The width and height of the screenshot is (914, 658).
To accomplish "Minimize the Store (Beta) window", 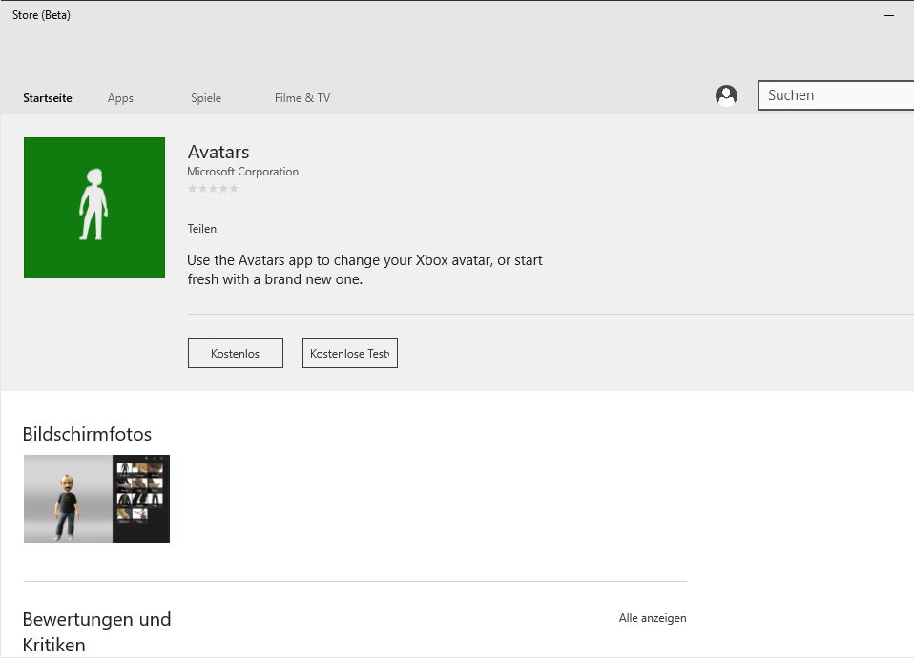I will [889, 16].
